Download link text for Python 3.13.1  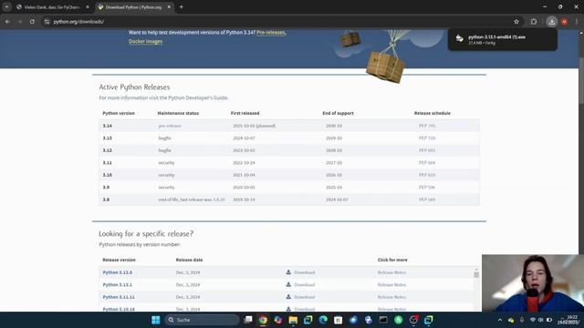(304, 285)
